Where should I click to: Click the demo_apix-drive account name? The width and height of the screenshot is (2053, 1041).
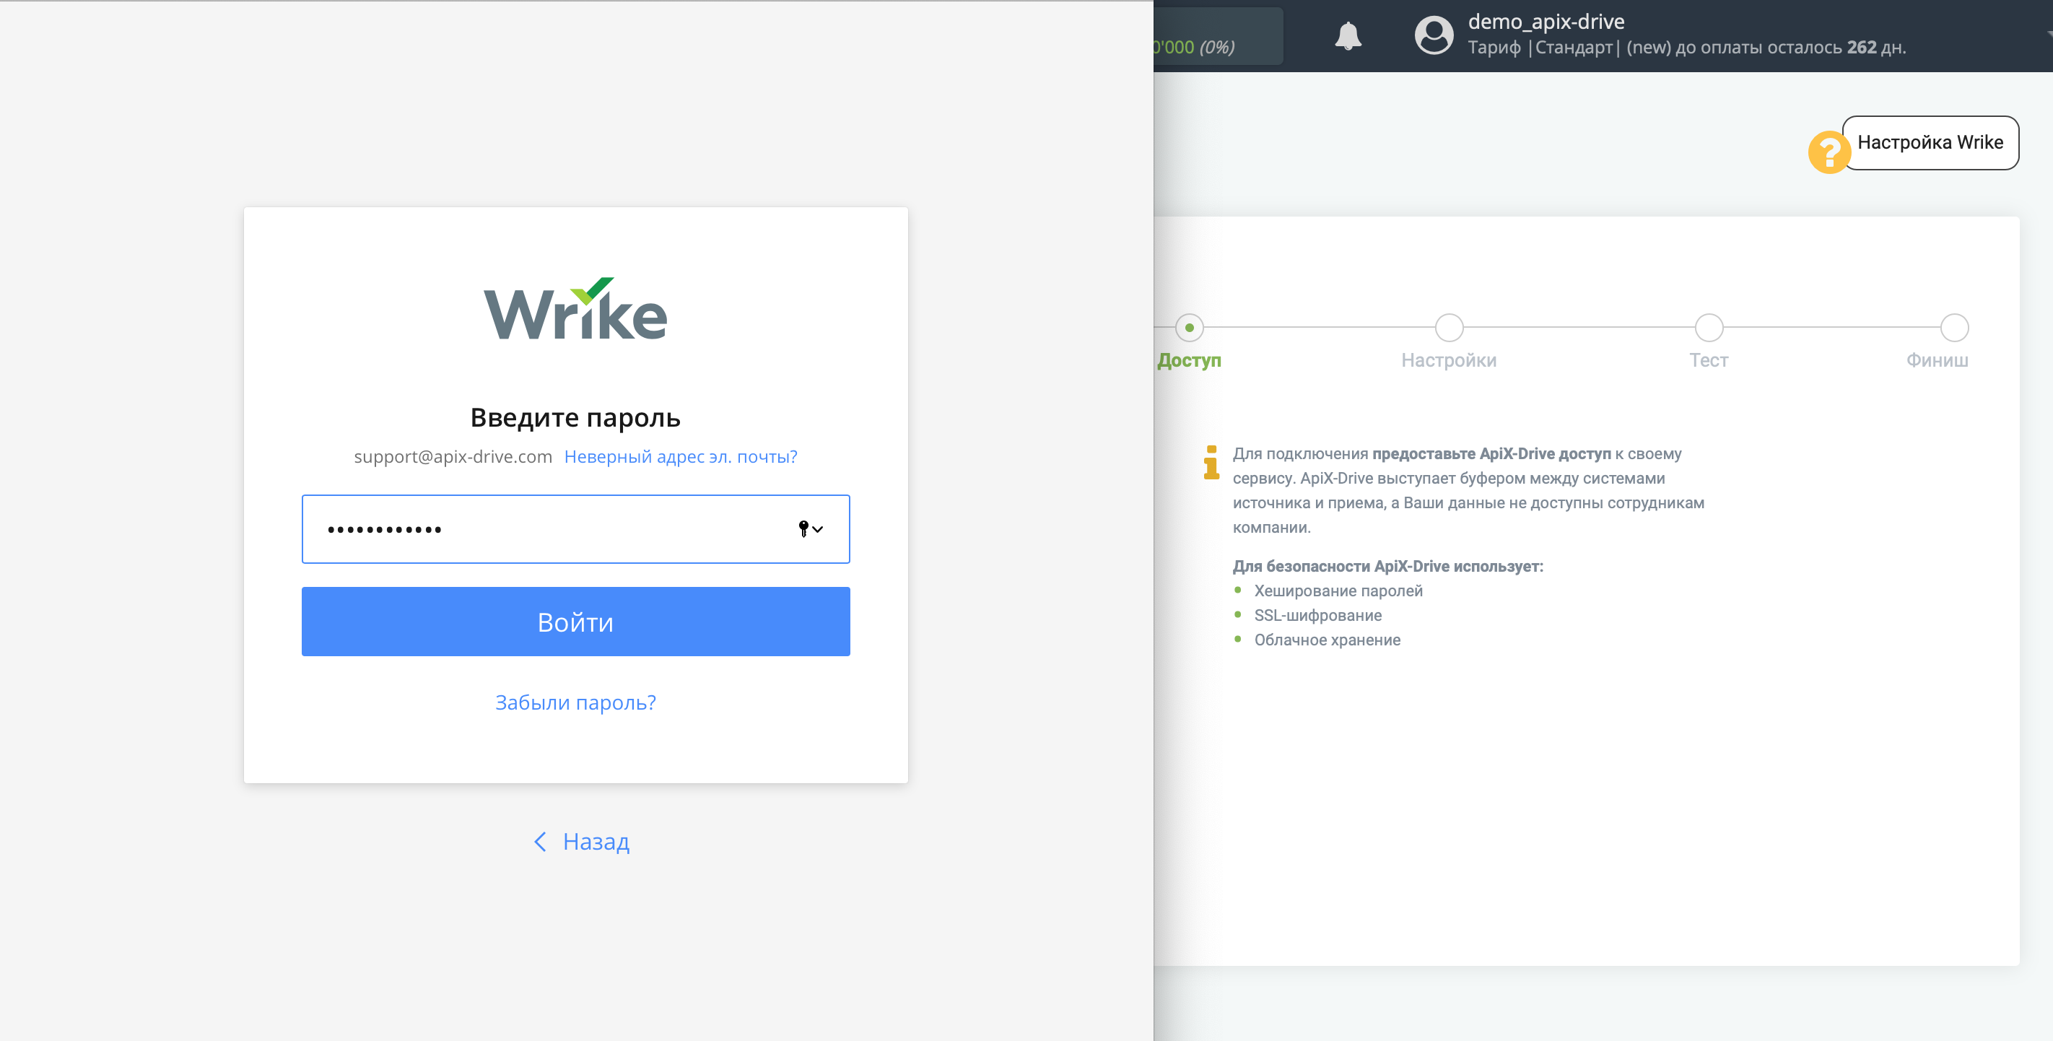click(1546, 22)
